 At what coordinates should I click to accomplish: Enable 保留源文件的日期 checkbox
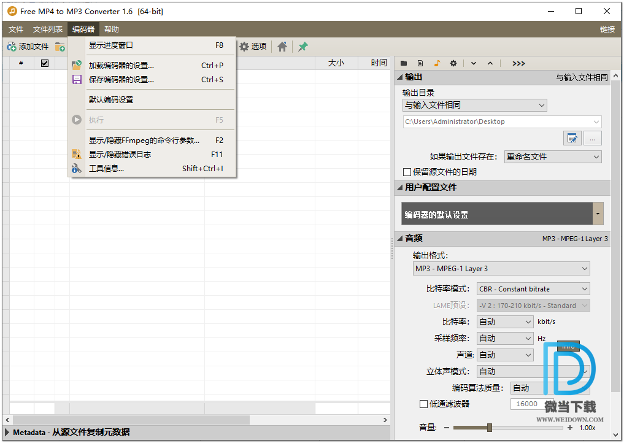click(407, 172)
